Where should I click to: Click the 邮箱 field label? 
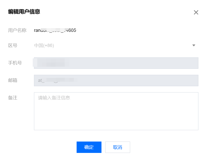point(13,80)
